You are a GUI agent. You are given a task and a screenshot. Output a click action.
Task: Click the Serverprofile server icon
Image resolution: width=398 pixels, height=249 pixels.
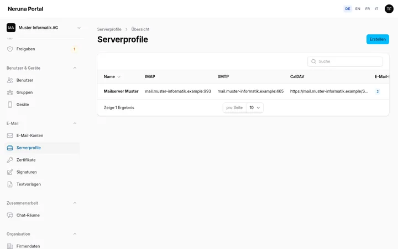[10, 148]
